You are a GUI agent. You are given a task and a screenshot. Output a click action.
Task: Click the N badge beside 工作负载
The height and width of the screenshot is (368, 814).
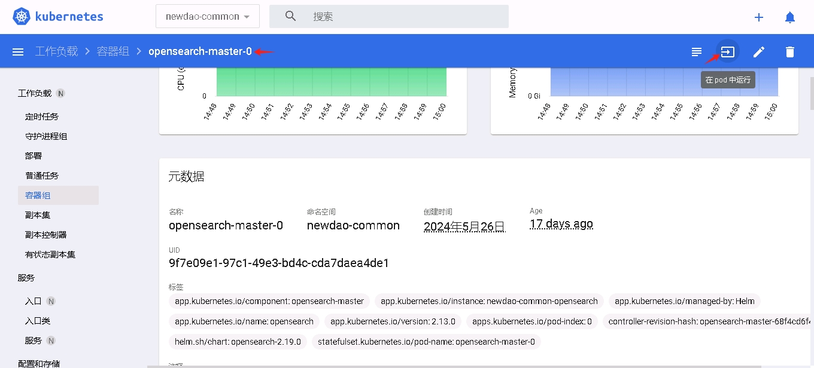(60, 93)
